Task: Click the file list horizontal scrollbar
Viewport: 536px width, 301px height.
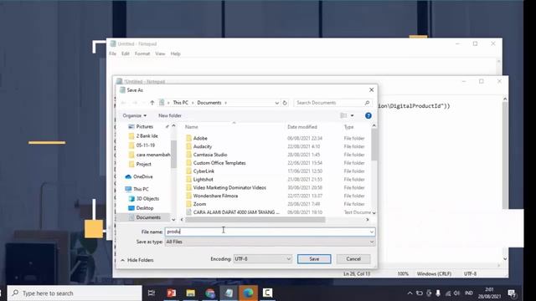Action: click(x=255, y=220)
